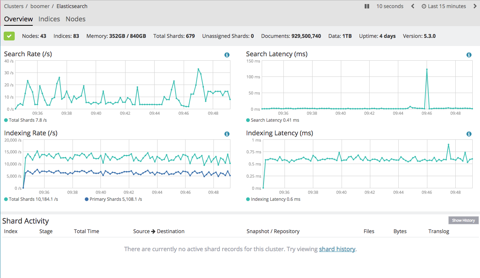Click the Bytes column header
The image size is (480, 278).
click(x=400, y=231)
